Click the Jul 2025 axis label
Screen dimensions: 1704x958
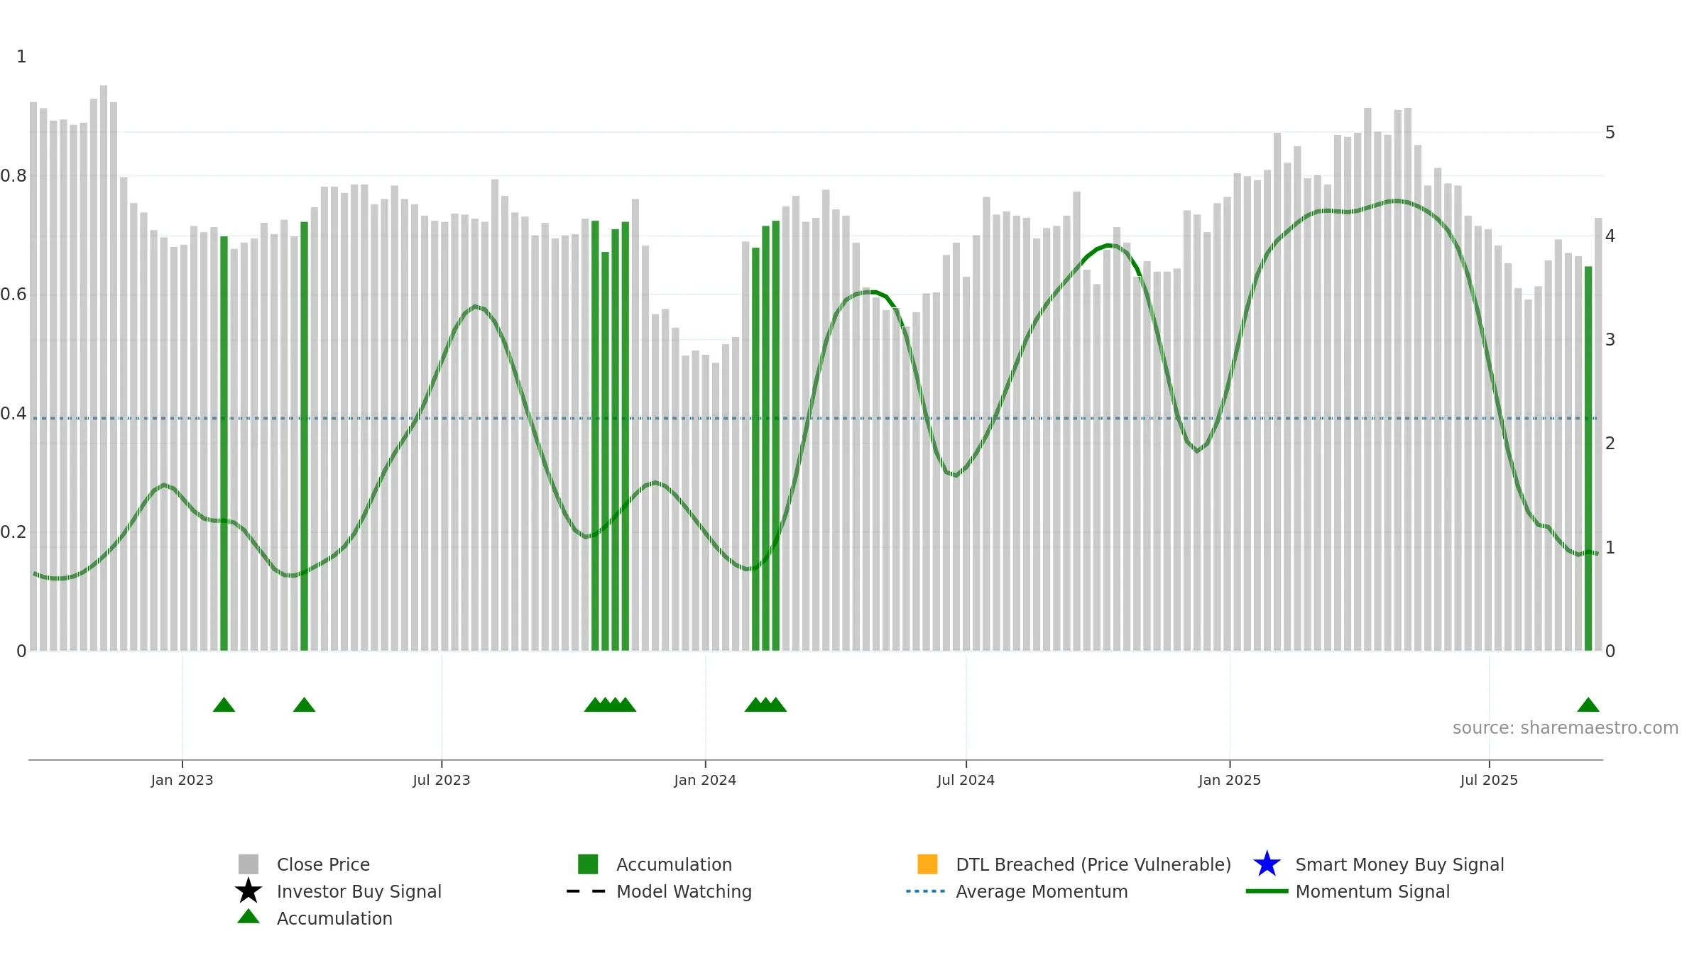(x=1489, y=781)
